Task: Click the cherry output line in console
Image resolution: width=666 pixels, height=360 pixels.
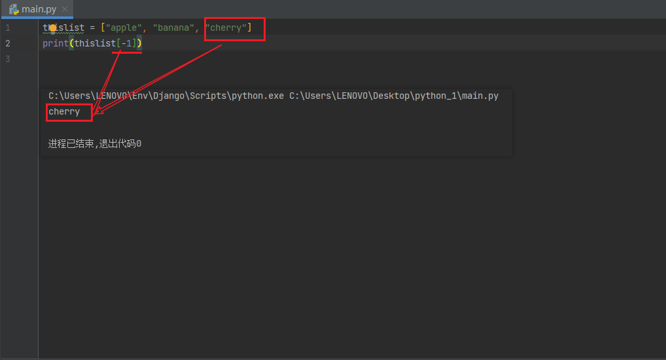Action: (x=64, y=112)
